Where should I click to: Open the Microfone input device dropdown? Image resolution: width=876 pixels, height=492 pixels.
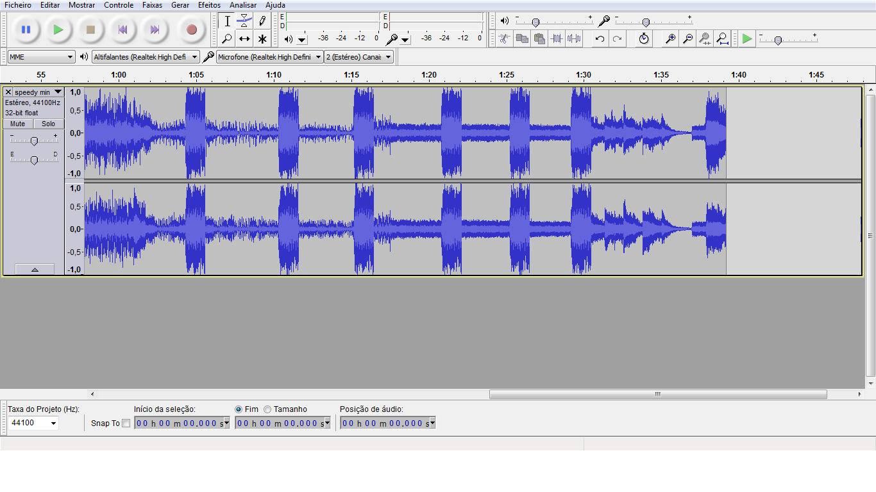(x=269, y=57)
